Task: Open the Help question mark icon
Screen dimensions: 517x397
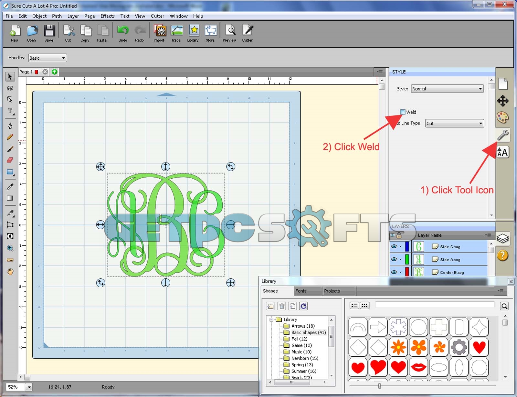Action: [x=503, y=255]
